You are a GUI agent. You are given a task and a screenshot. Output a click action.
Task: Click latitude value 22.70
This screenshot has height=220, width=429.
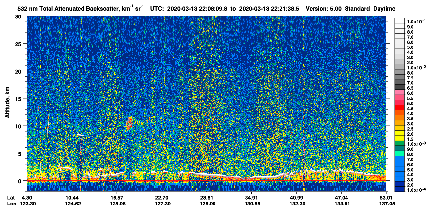coord(162,198)
